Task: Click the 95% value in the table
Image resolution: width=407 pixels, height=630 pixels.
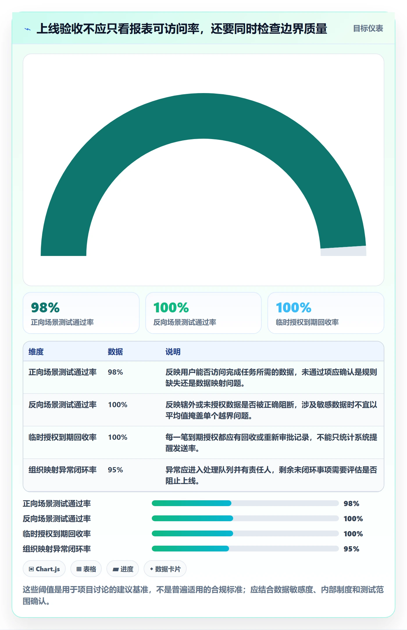Action: coord(115,470)
